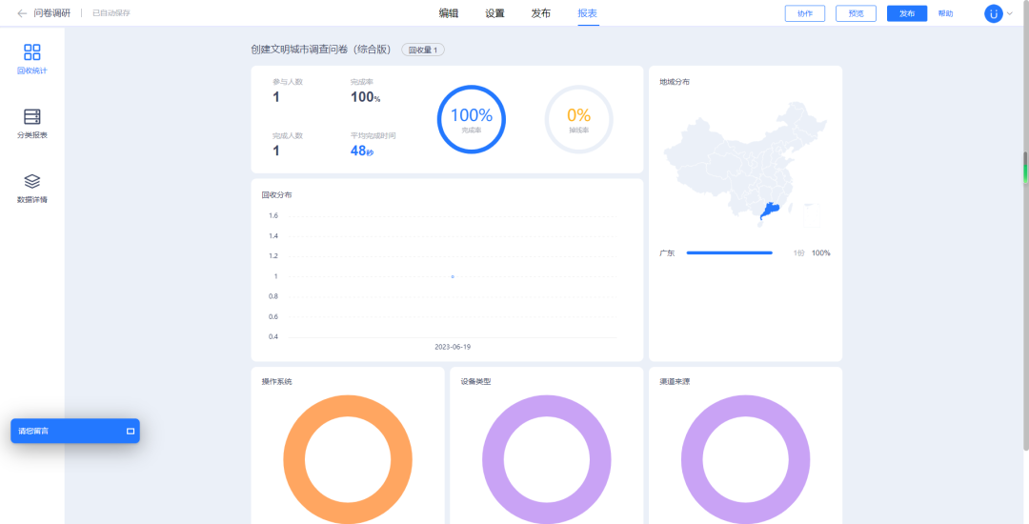Expand the dropdown arrow beside the avatar
This screenshot has width=1029, height=524.
(1010, 13)
